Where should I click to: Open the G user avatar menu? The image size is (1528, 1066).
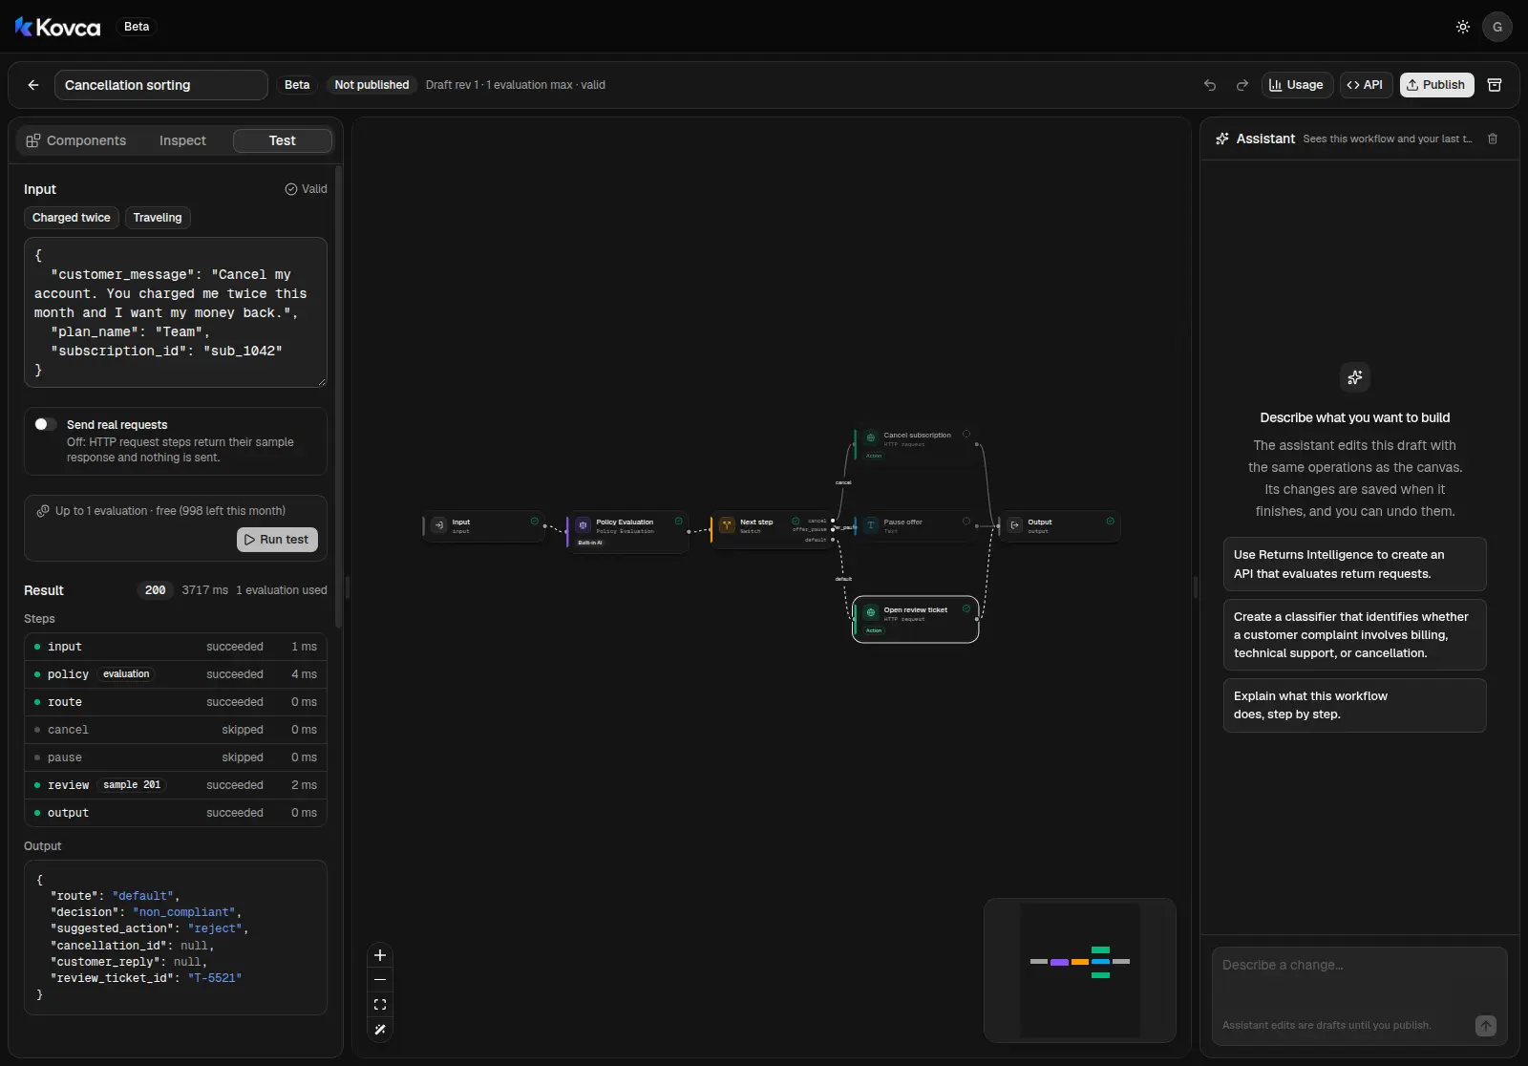[1496, 27]
